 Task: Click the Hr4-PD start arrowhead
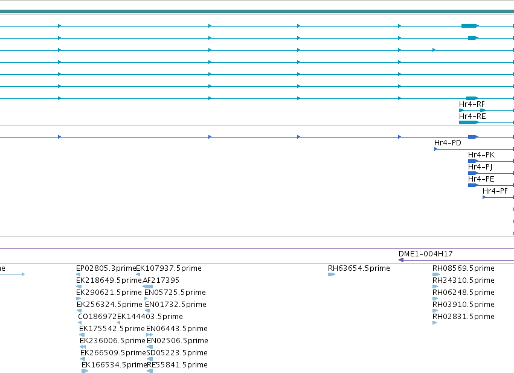[435, 149]
